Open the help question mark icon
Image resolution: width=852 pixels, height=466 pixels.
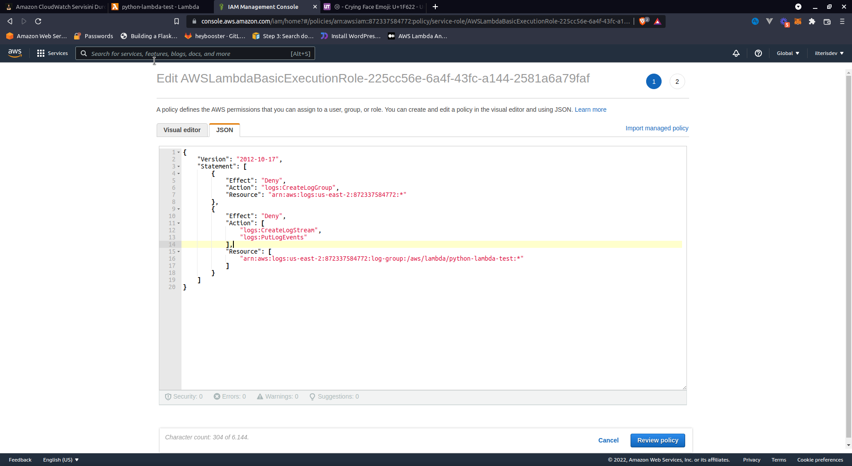coord(758,53)
